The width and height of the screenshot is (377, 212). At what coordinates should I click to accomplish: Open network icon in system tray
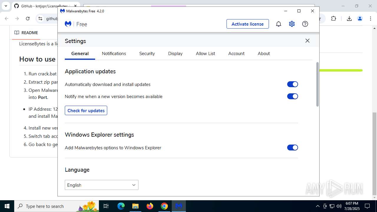coord(332,206)
